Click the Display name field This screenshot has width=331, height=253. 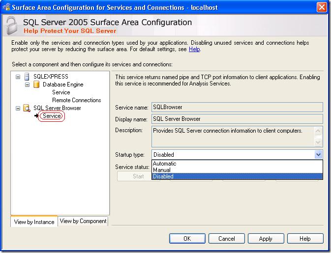coord(237,119)
